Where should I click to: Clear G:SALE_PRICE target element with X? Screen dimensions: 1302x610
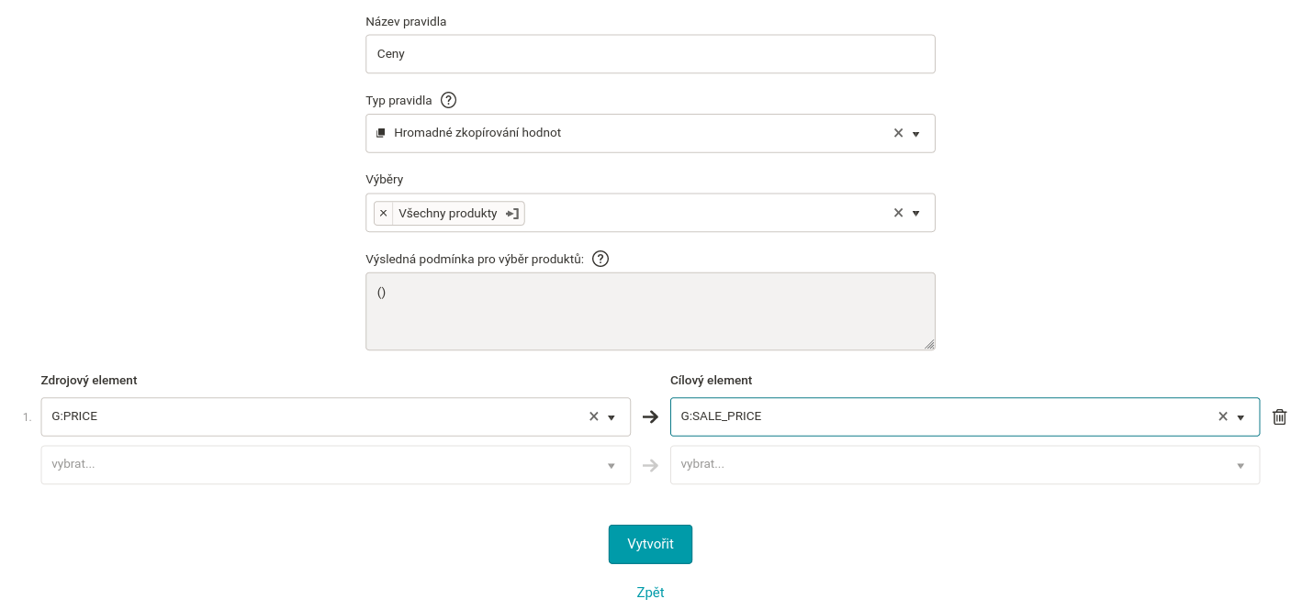point(1223,416)
